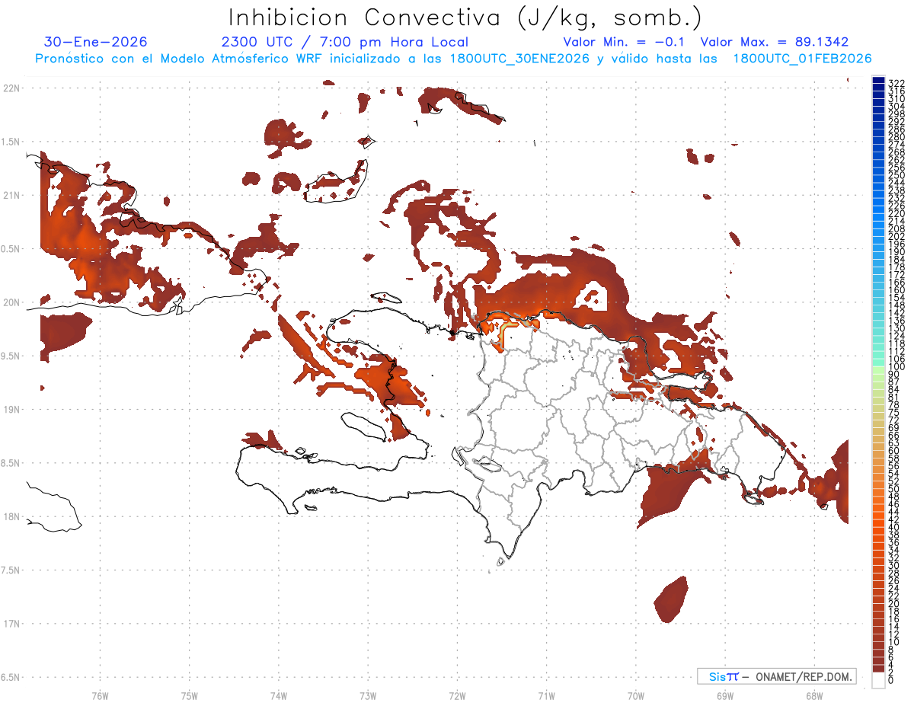Click the "20N" latitude label
The height and width of the screenshot is (706, 914).
[11, 302]
